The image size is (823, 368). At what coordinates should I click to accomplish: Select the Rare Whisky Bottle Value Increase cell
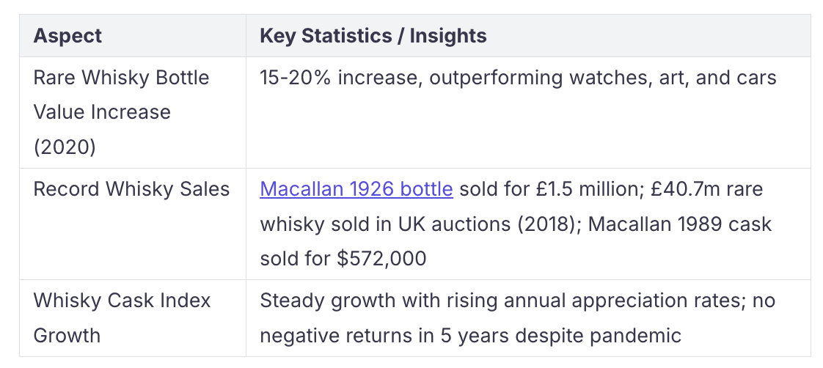(x=133, y=112)
